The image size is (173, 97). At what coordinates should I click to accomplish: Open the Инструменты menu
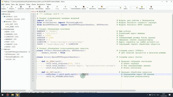(x=41, y=4)
